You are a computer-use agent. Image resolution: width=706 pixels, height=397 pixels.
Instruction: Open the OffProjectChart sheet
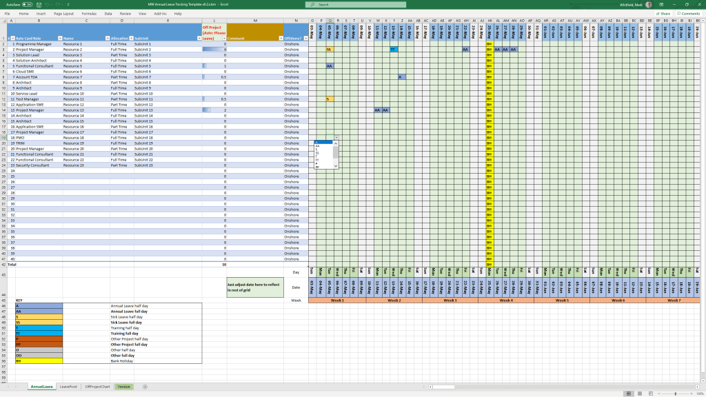coord(96,387)
